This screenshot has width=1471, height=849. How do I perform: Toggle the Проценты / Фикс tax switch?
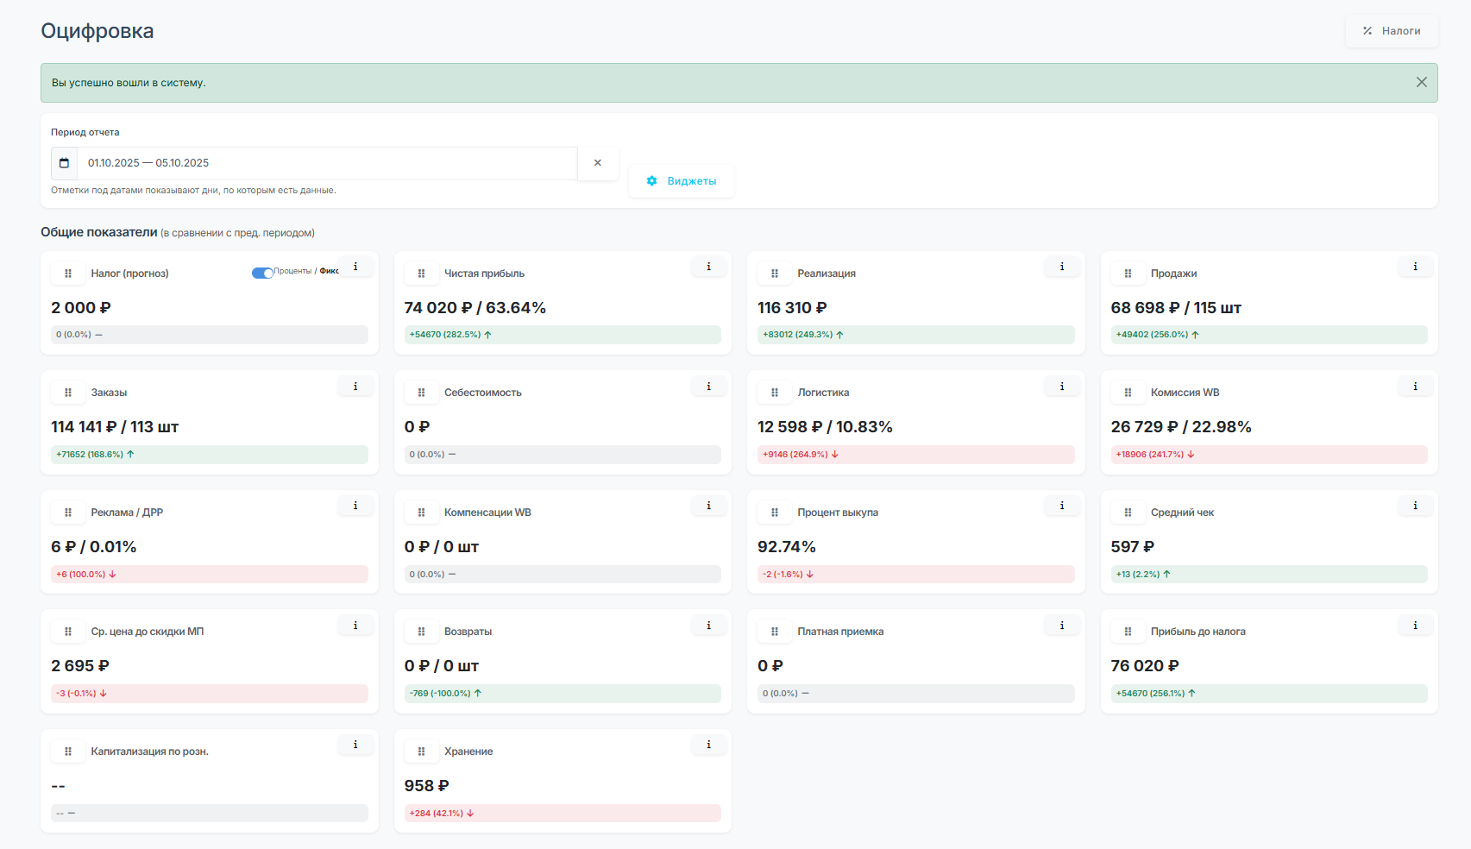tap(262, 273)
